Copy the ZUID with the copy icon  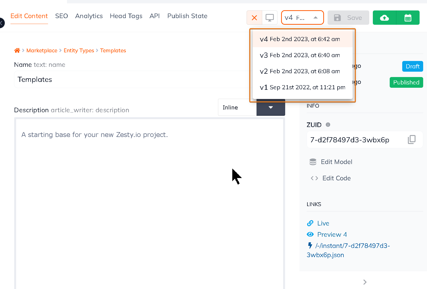[x=411, y=140]
